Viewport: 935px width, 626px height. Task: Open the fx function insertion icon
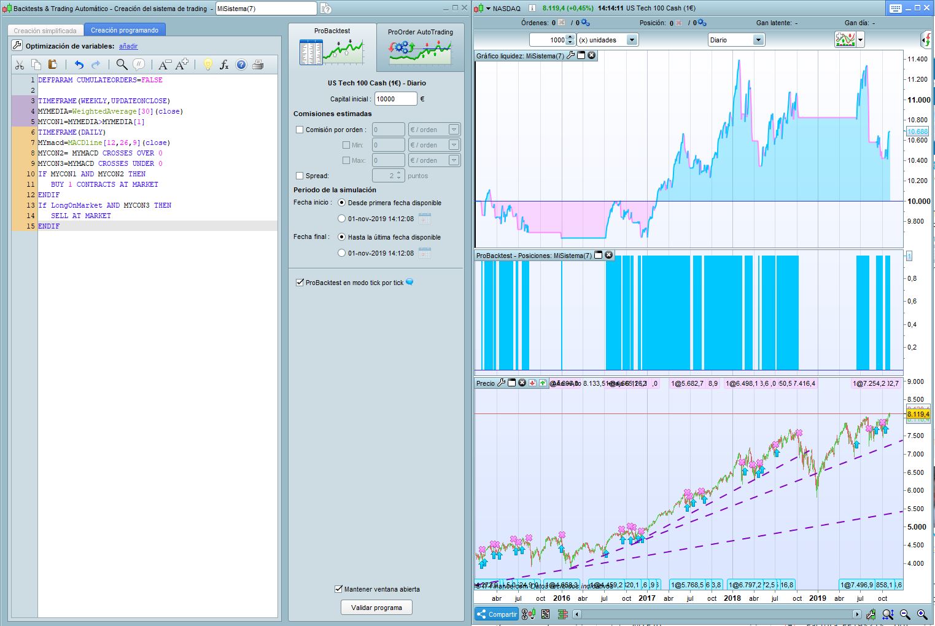point(224,65)
